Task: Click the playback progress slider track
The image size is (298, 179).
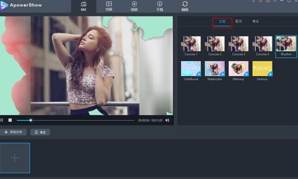Action: pos(75,120)
